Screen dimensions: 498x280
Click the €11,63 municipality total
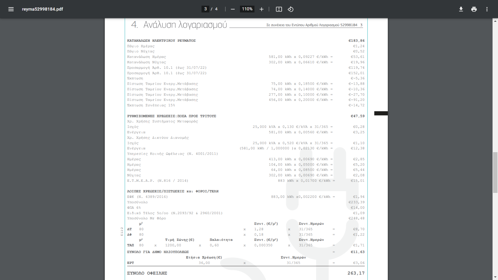tap(358, 252)
